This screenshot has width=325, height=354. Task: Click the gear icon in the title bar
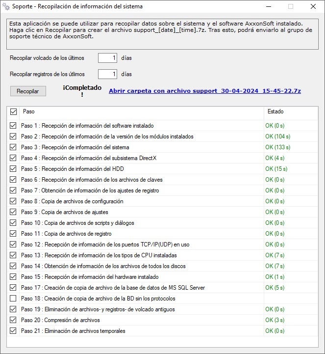pyautogui.click(x=6, y=6)
